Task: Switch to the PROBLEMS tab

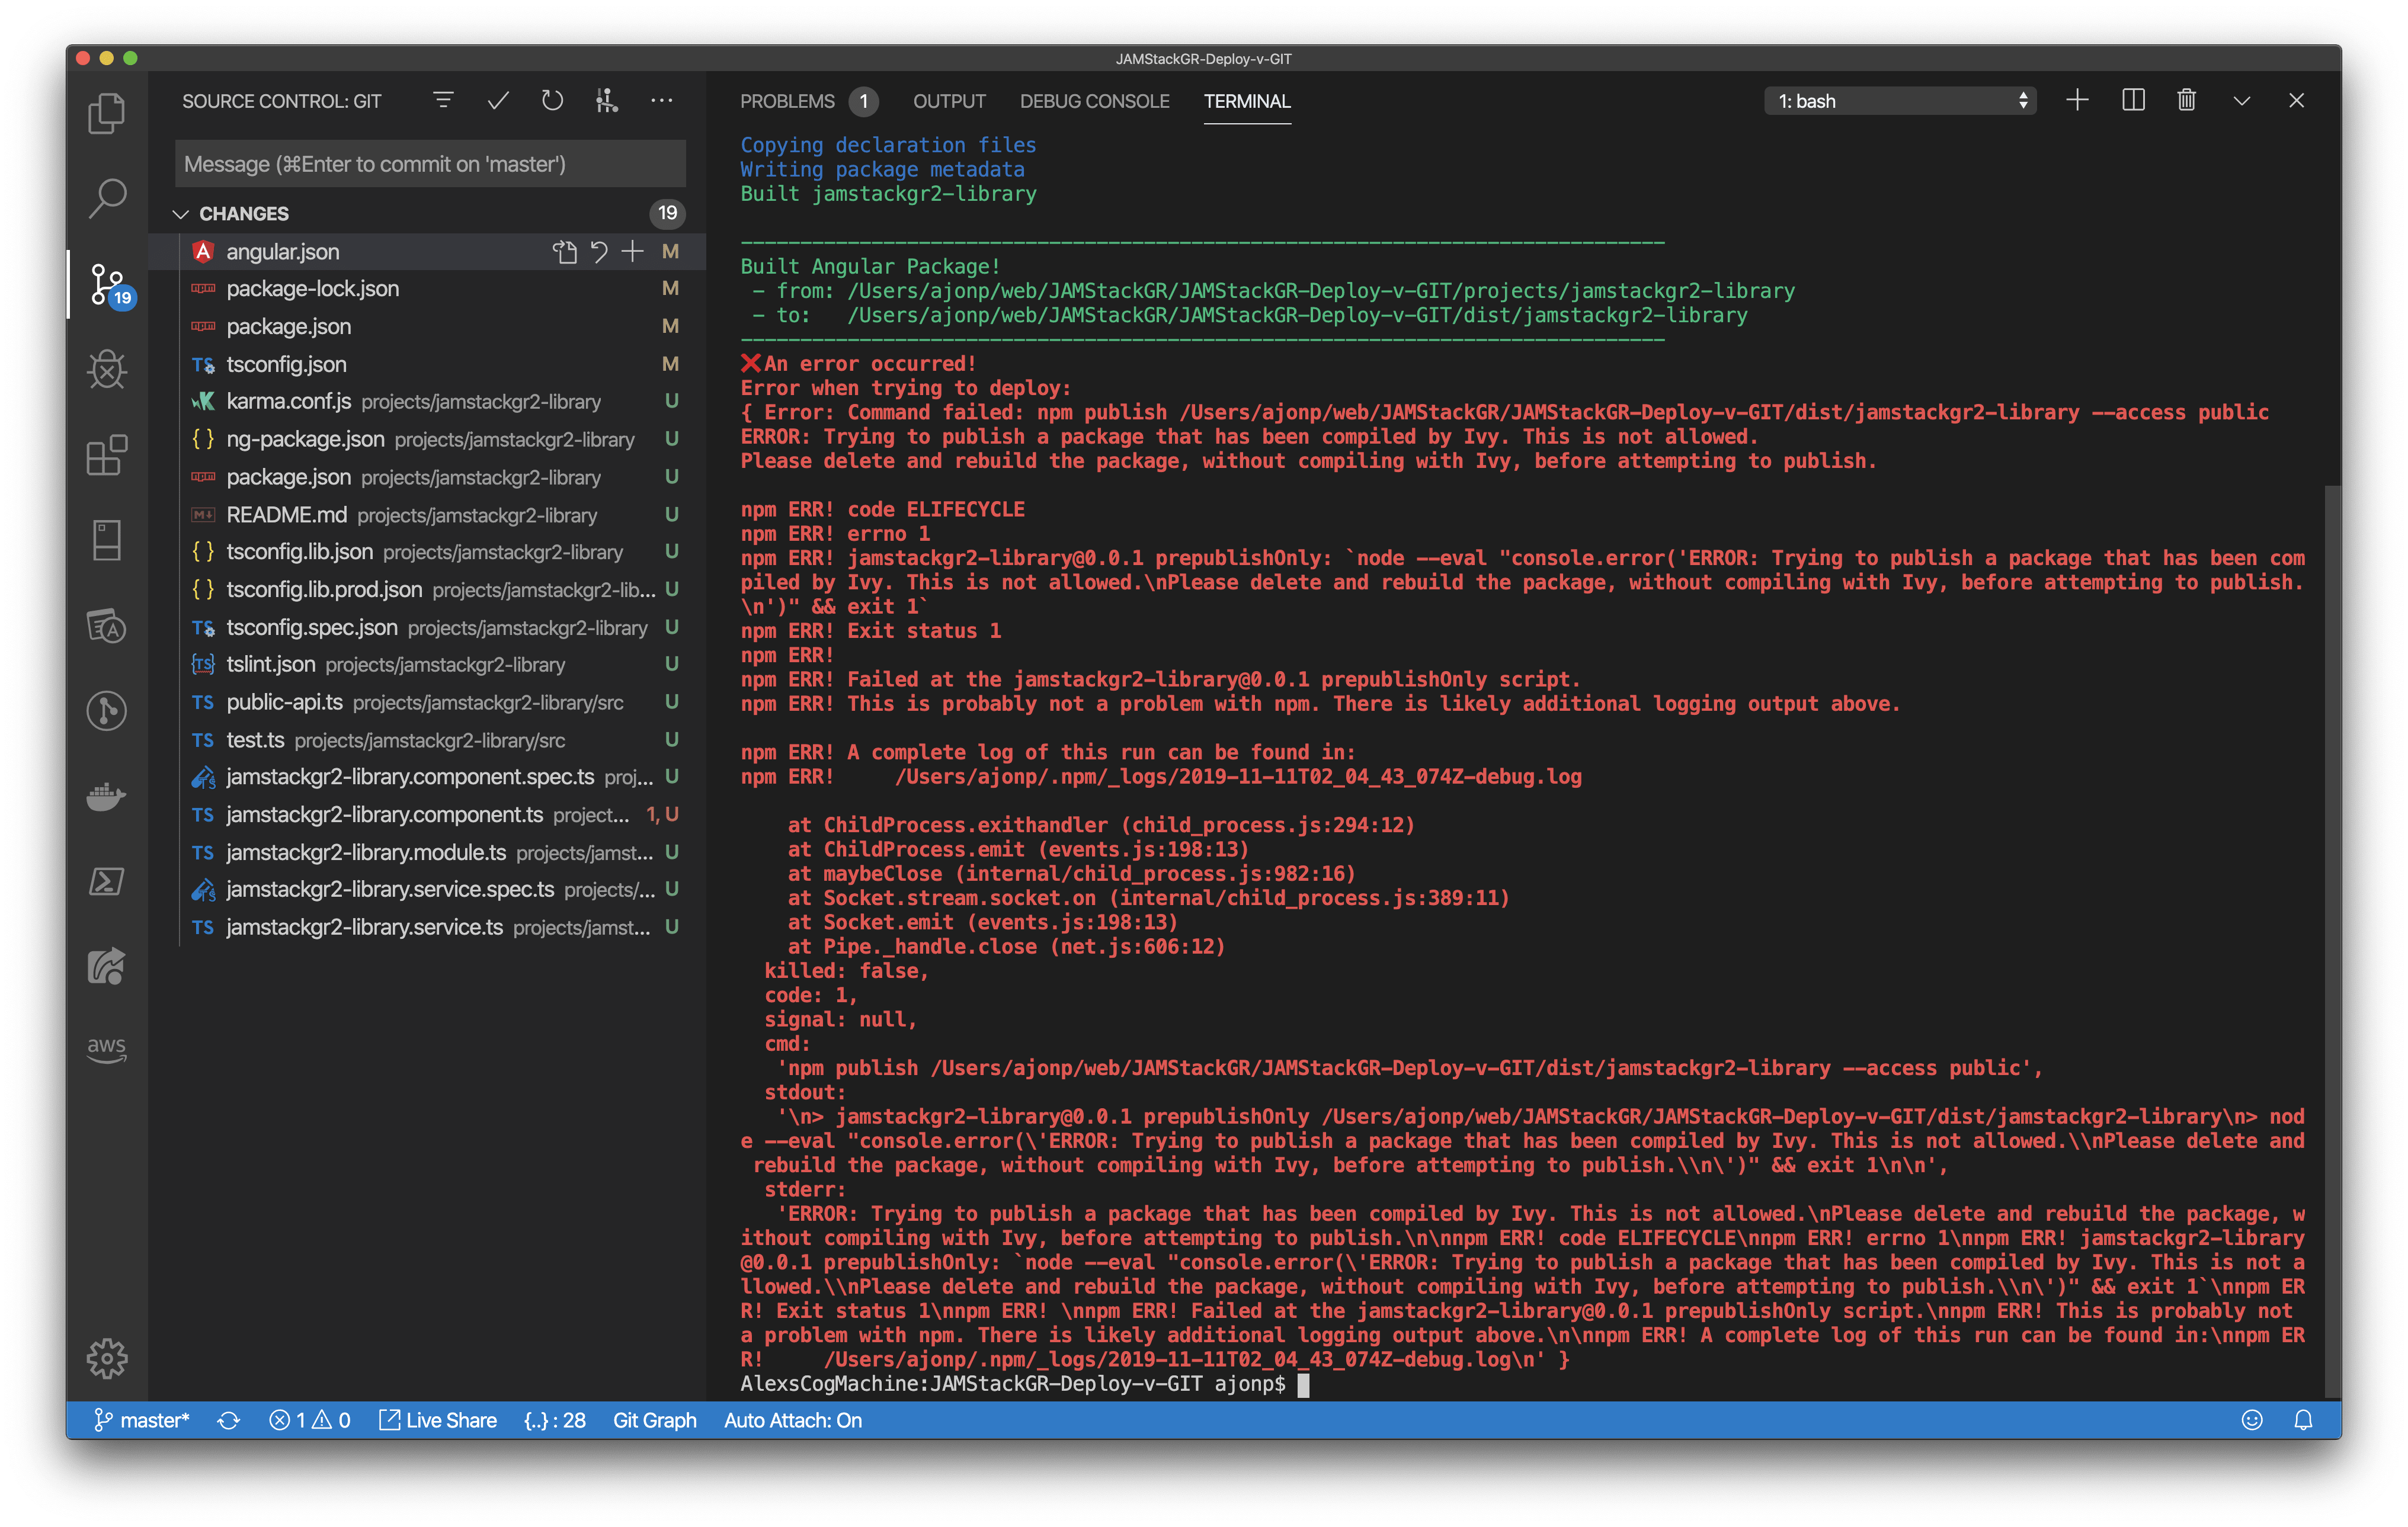Action: tap(787, 101)
